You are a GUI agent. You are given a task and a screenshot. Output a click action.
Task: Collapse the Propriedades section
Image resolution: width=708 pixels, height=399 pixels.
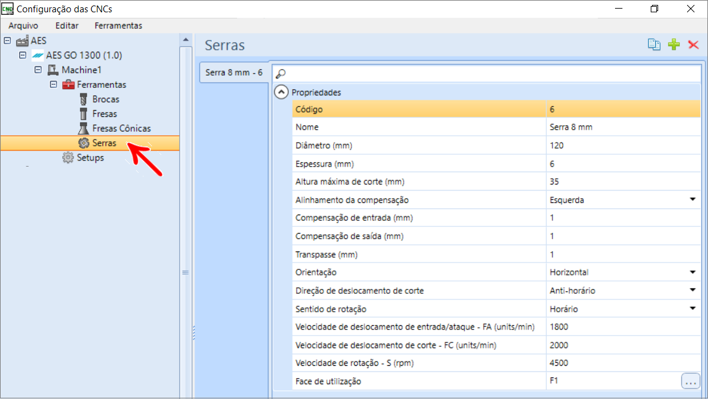click(x=281, y=92)
